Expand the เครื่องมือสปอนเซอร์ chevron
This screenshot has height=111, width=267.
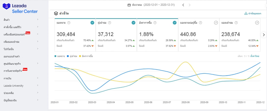coord(38,34)
